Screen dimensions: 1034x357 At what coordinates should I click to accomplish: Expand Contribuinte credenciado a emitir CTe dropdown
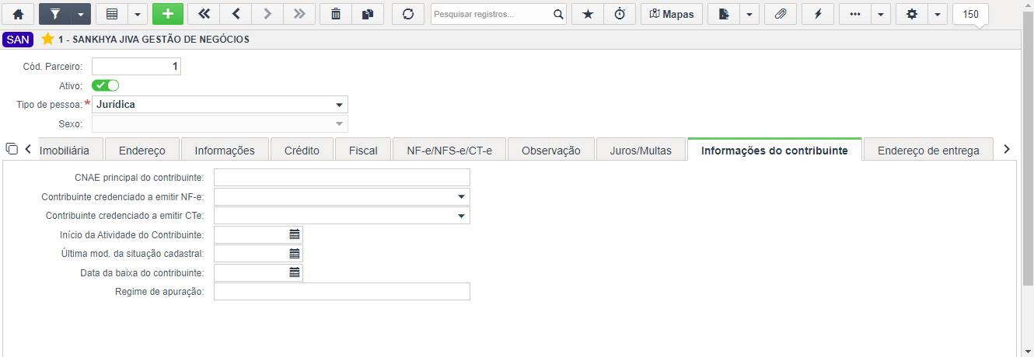point(461,216)
